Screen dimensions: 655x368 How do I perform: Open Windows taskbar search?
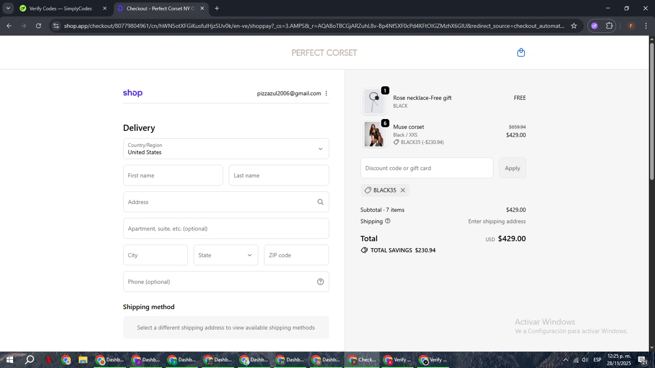pos(29,360)
